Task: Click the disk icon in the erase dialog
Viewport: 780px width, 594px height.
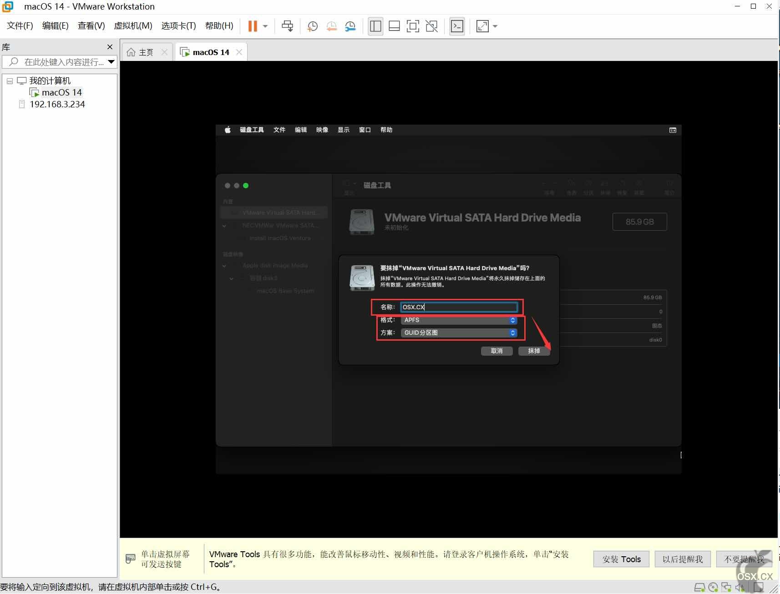Action: pyautogui.click(x=362, y=278)
